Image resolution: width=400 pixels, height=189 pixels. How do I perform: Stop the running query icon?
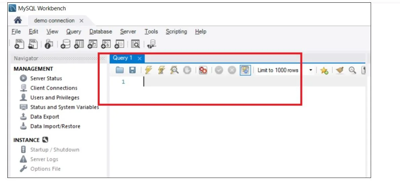187,70
